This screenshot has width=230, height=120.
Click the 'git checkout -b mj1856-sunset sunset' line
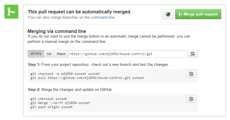65,74
